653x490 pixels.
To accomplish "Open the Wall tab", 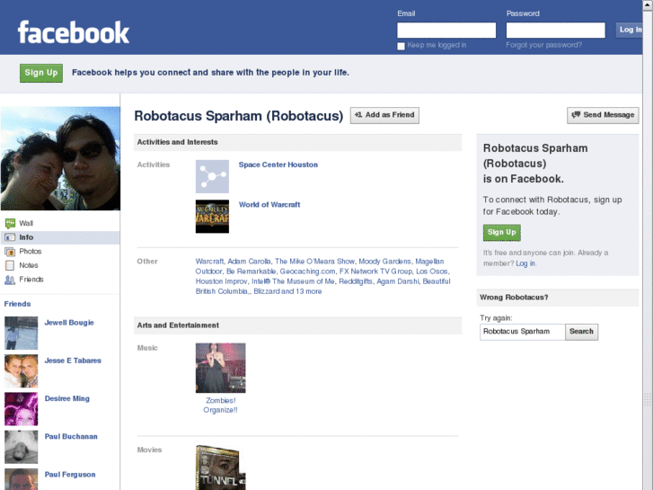I will 60,224.
